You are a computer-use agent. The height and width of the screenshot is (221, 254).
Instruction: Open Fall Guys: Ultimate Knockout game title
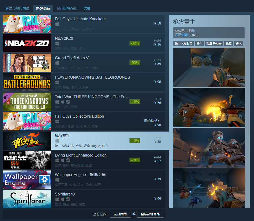click(x=80, y=19)
